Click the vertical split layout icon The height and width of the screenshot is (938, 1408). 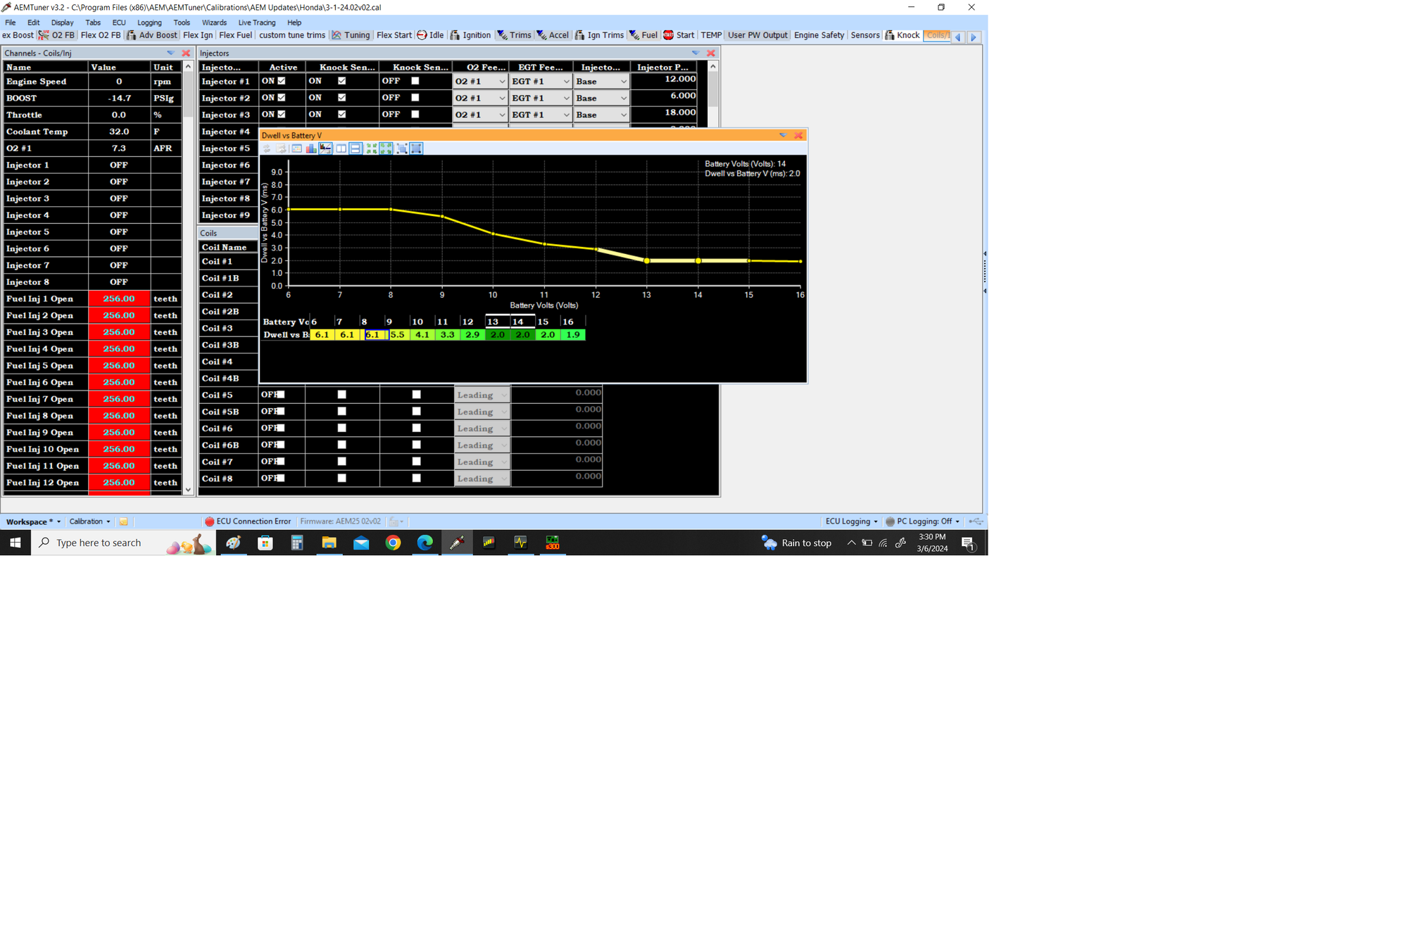(341, 148)
